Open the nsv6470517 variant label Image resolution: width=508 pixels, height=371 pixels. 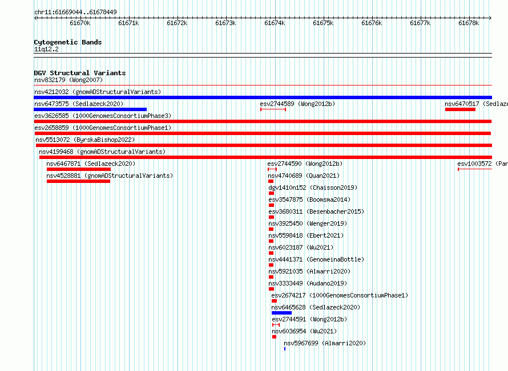click(x=476, y=104)
